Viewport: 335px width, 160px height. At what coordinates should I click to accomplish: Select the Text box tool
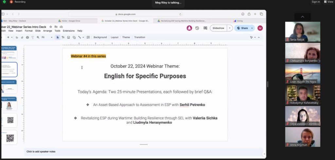point(63,37)
